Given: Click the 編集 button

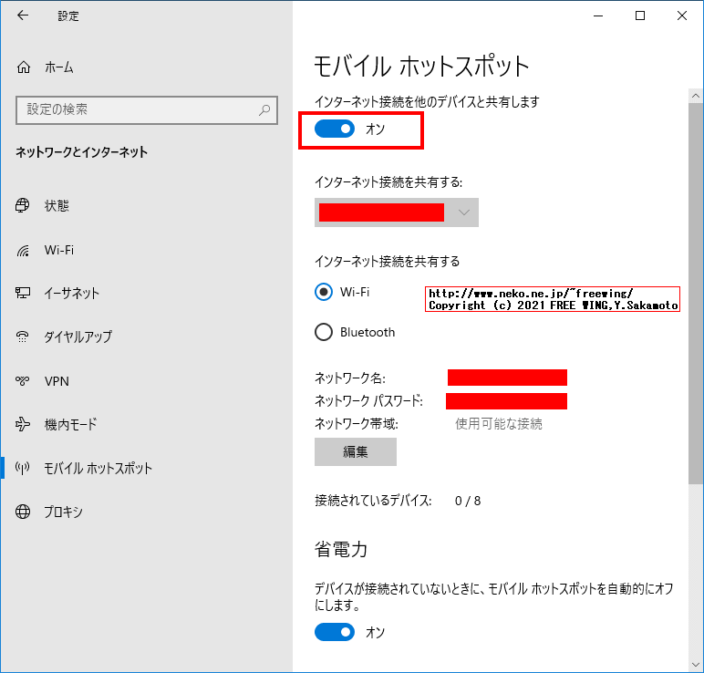Looking at the screenshot, I should pos(355,451).
